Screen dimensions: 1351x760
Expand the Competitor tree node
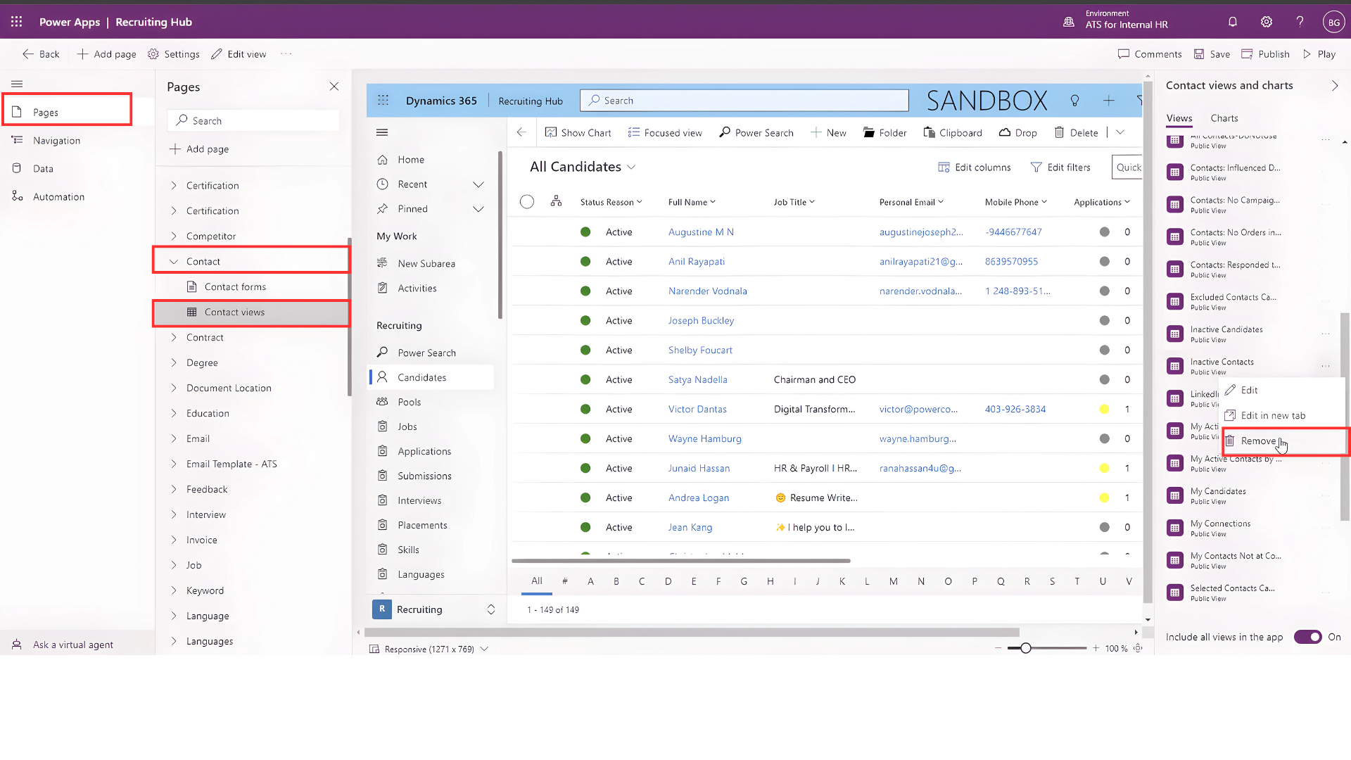174,236
